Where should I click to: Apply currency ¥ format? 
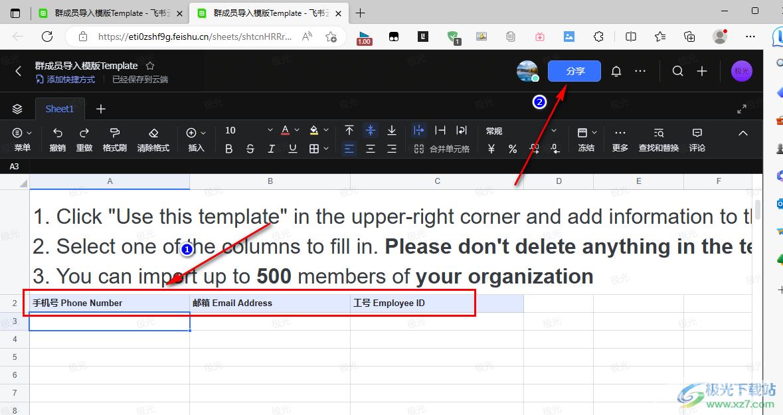(491, 148)
